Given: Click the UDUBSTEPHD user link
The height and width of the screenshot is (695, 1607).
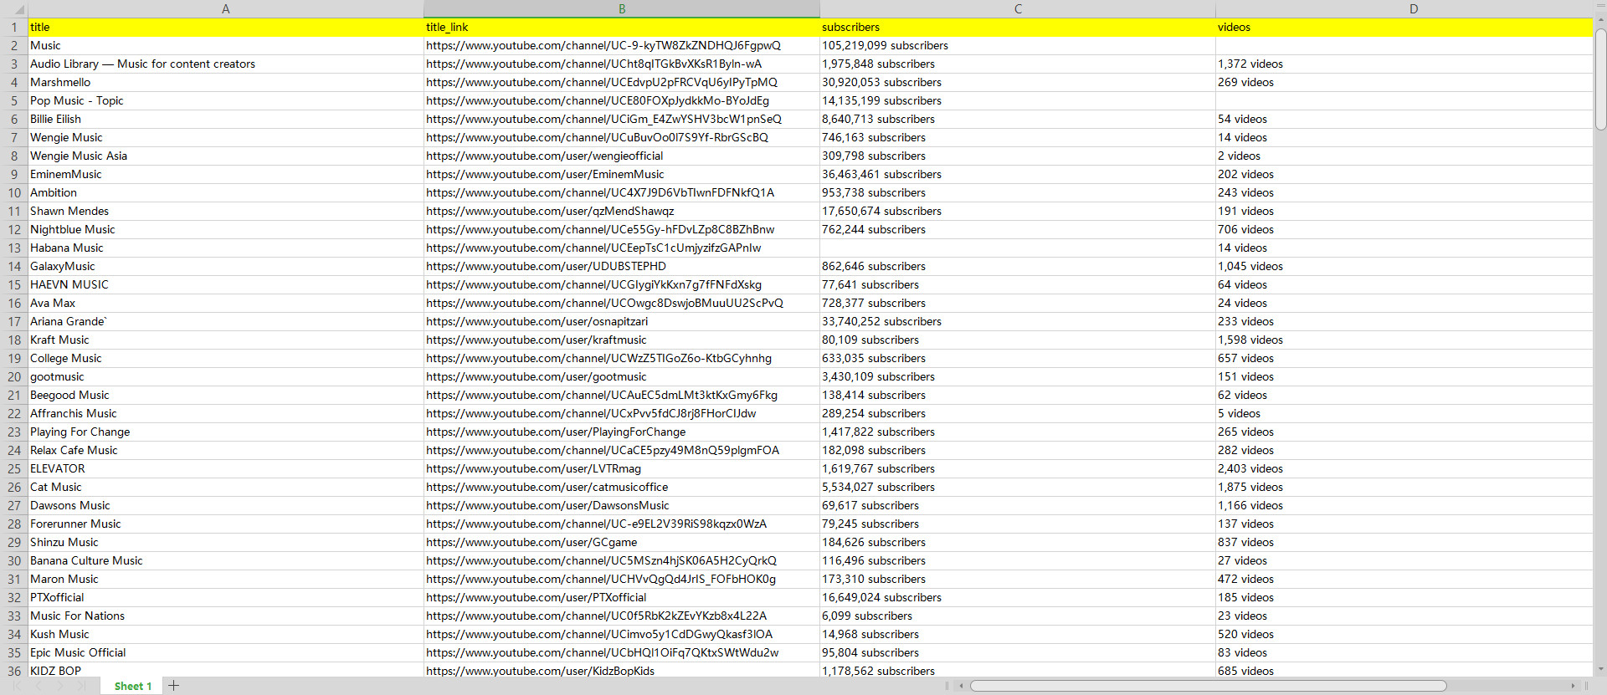Looking at the screenshot, I should click(x=546, y=266).
